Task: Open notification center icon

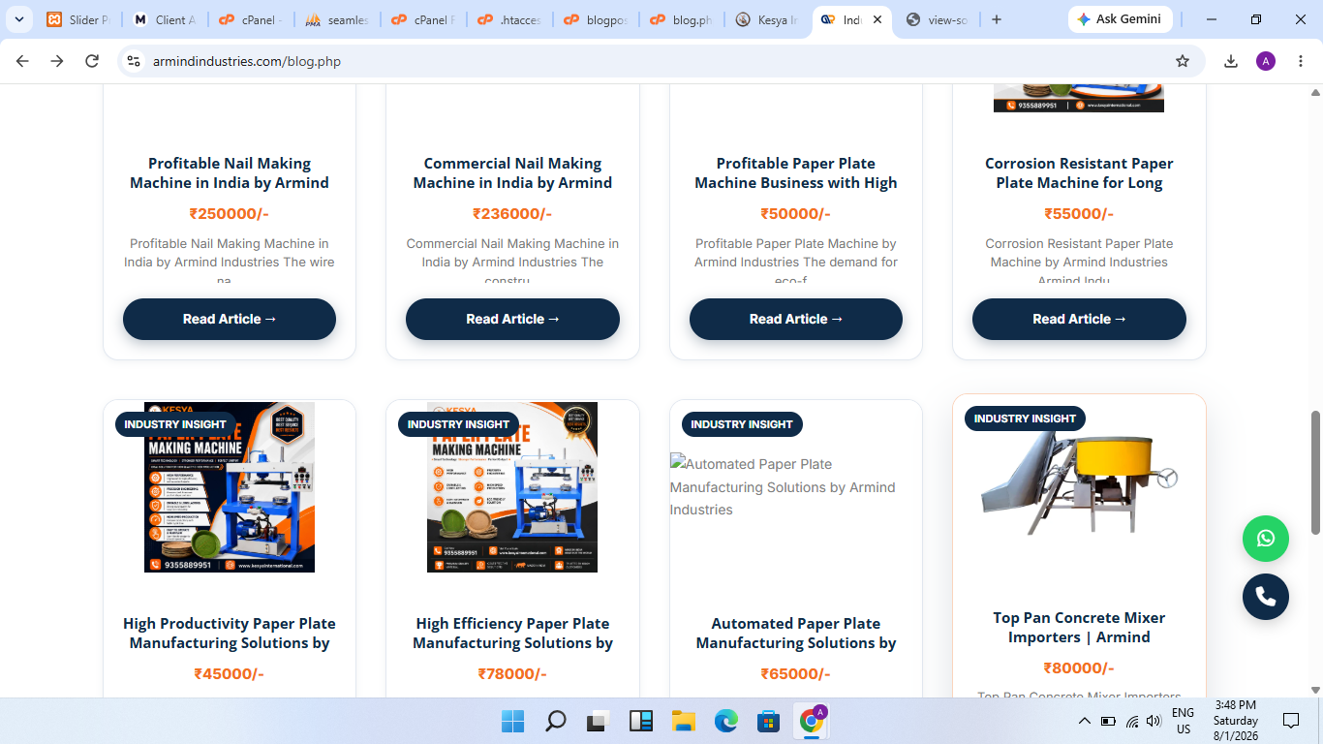Action: click(1291, 721)
